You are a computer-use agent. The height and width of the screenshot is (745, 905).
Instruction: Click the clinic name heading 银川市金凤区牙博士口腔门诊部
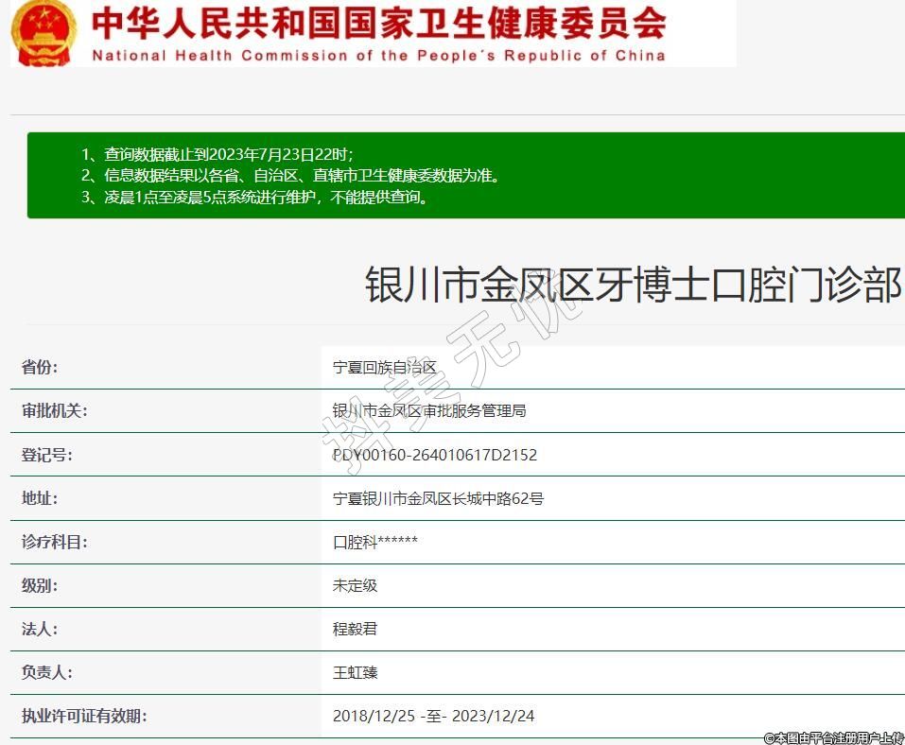[x=633, y=286]
